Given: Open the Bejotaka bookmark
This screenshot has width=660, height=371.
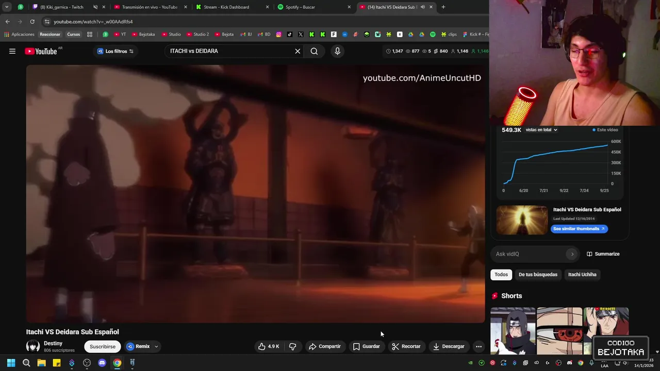Looking at the screenshot, I should [x=143, y=35].
